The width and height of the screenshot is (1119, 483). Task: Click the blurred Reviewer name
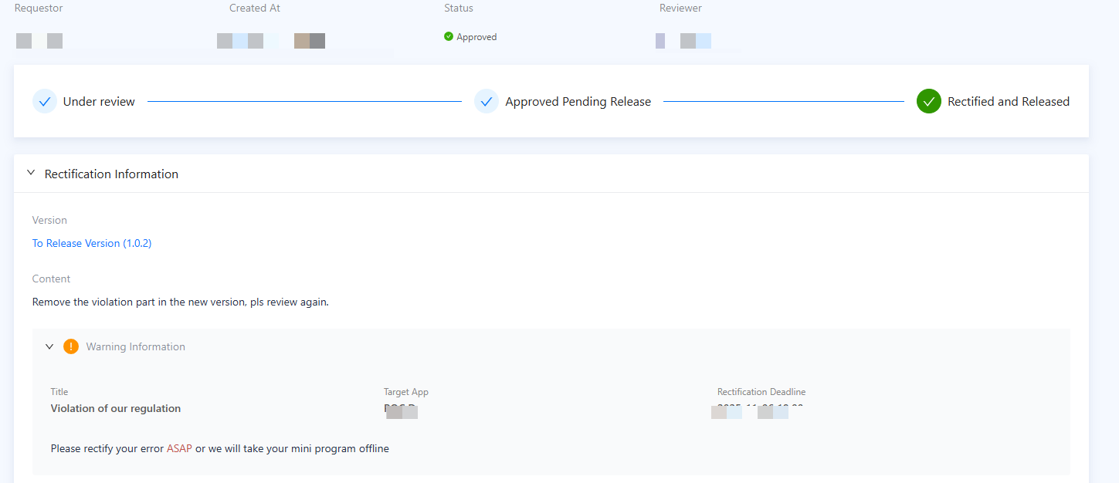click(684, 41)
